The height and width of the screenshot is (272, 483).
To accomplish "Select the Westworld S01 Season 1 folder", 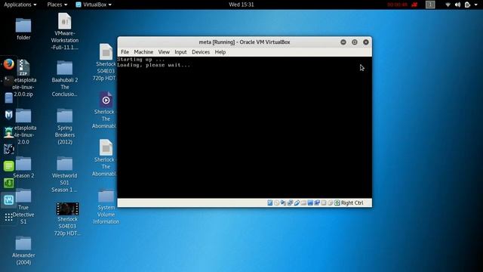I will [x=65, y=175].
